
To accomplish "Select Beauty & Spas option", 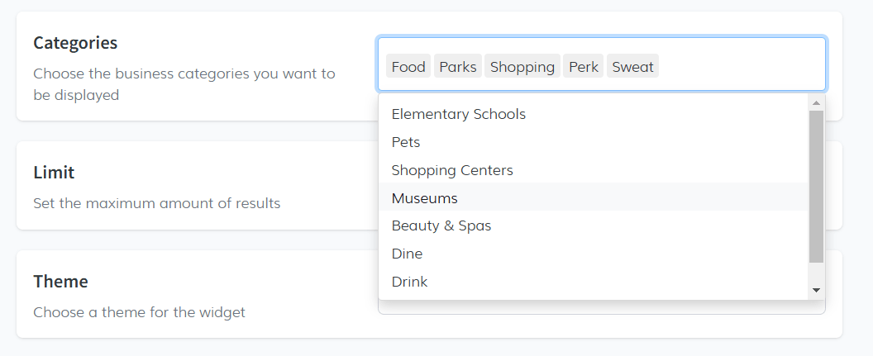I will [x=441, y=225].
